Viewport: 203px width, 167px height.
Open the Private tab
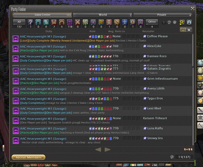click(163, 15)
